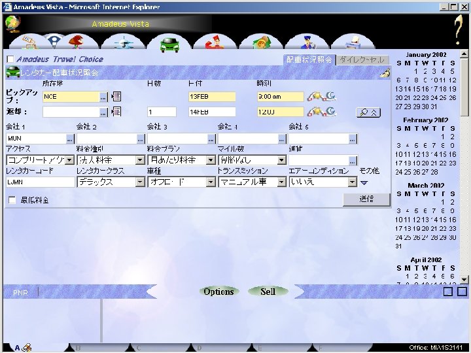Click the return date field 14FEB
Image resolution: width=471 pixels, height=353 pixels.
point(212,112)
